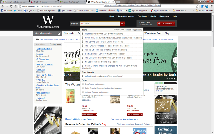
Task: Open the Gmail bookmark
Action: tap(111, 10)
